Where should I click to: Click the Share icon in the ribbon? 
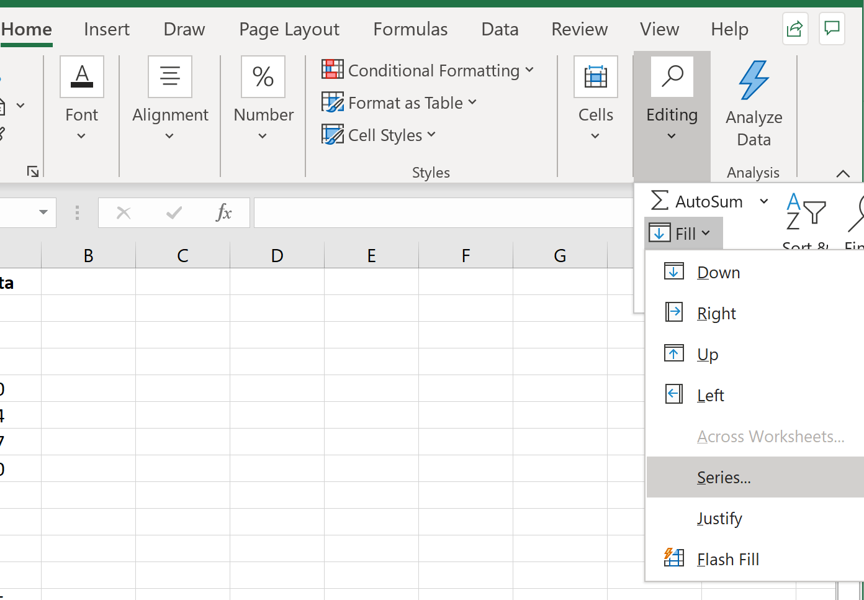point(795,29)
